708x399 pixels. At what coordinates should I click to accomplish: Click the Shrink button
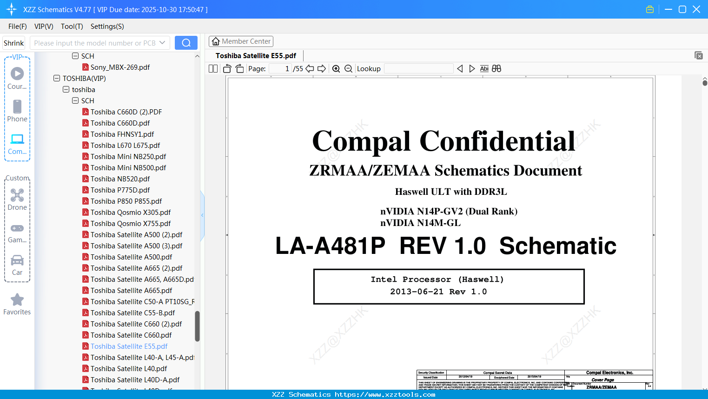(x=13, y=43)
